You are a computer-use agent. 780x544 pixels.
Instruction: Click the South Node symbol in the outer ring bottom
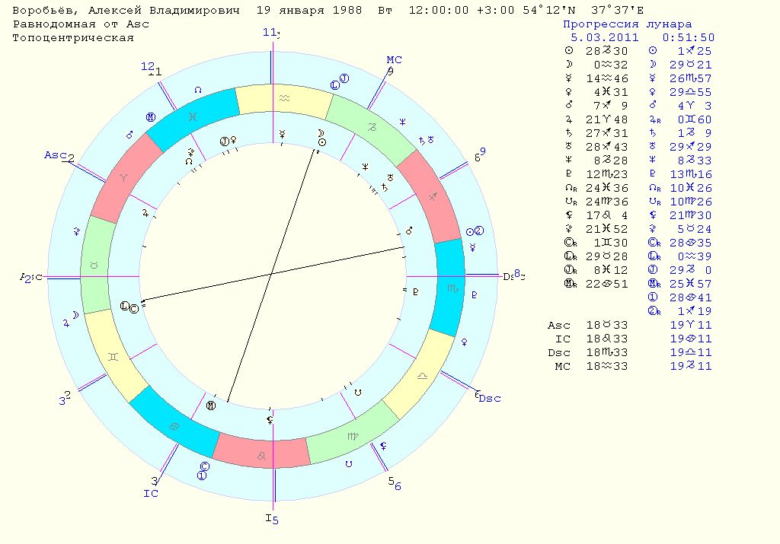[x=349, y=464]
